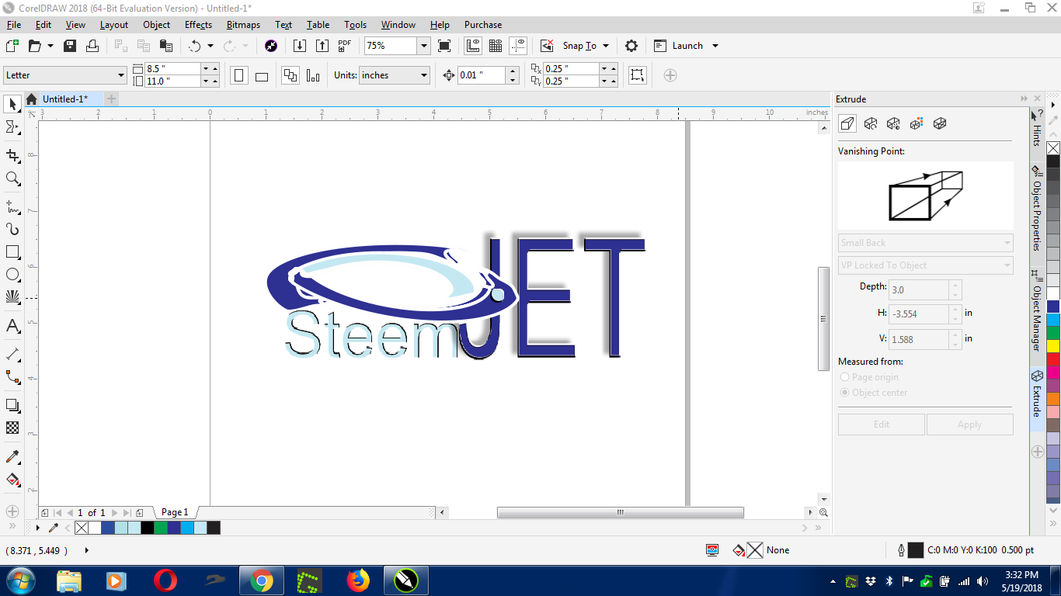The image size is (1061, 596).
Task: Switch to the Object Properties docker tab
Action: (x=1037, y=207)
